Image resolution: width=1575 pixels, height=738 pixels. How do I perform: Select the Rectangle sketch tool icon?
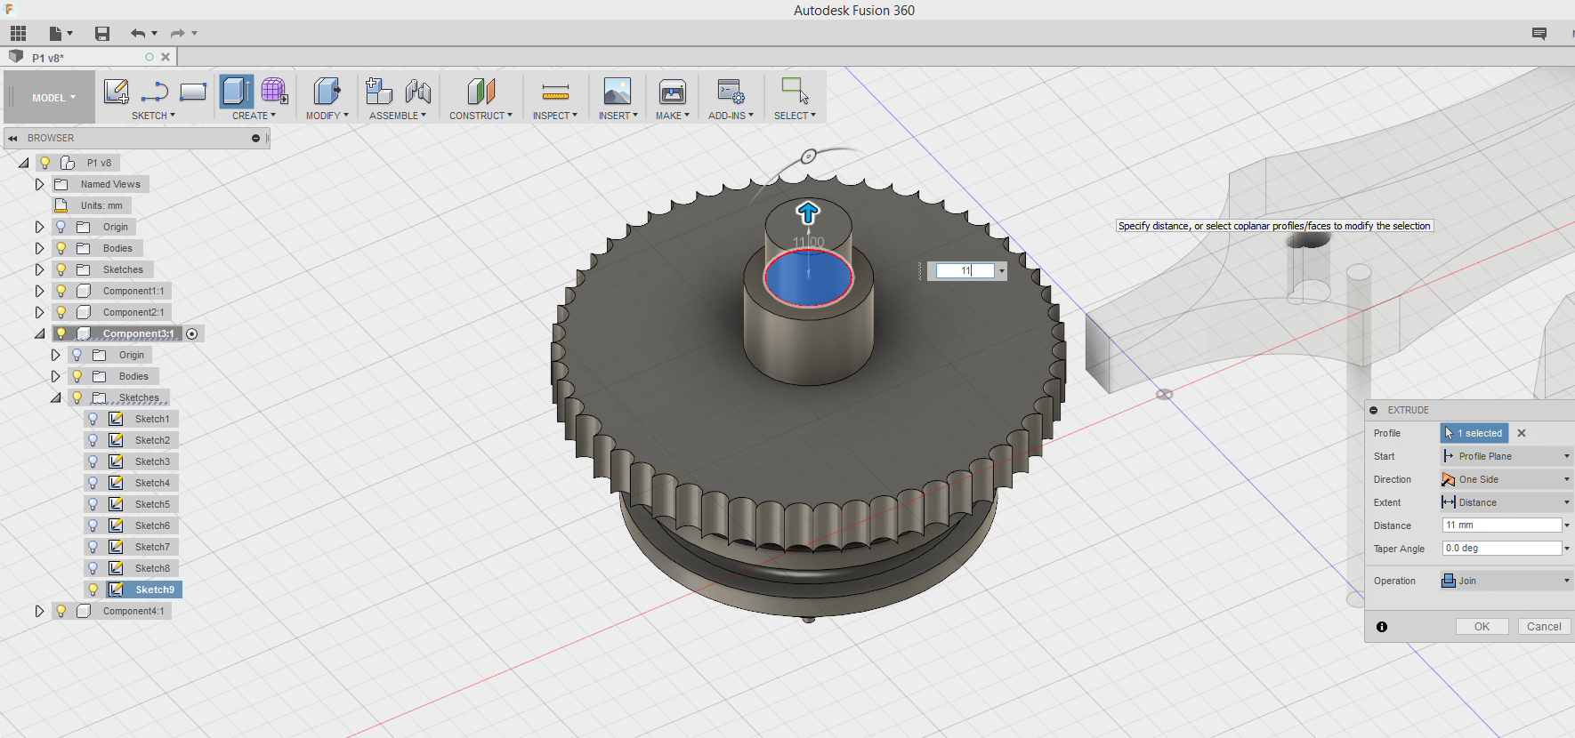click(x=193, y=92)
